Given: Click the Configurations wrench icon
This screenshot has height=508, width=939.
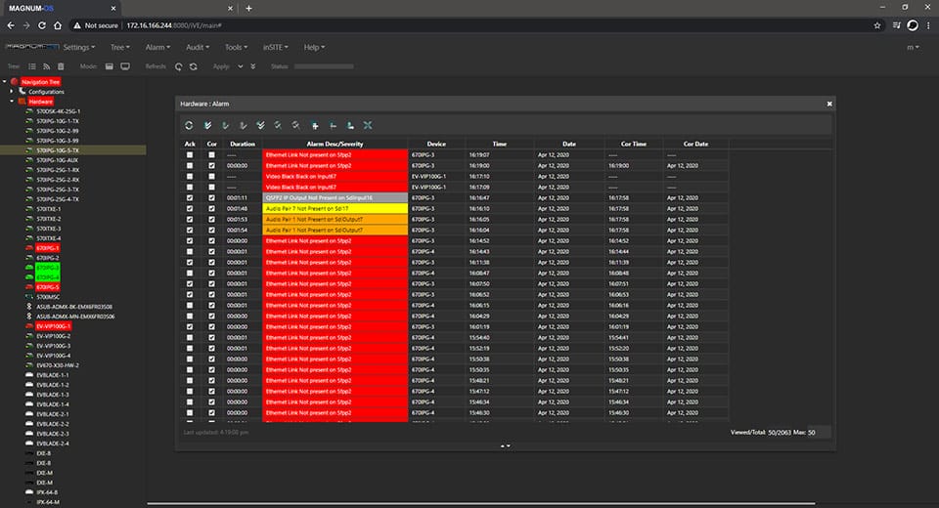Looking at the screenshot, I should (22, 92).
